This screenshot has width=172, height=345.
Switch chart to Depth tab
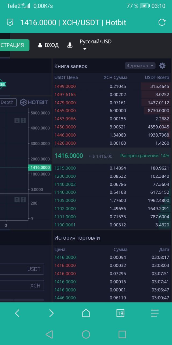click(x=8, y=102)
